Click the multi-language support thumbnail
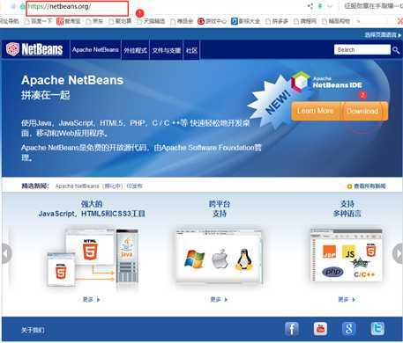403x343 pixels. 347,255
